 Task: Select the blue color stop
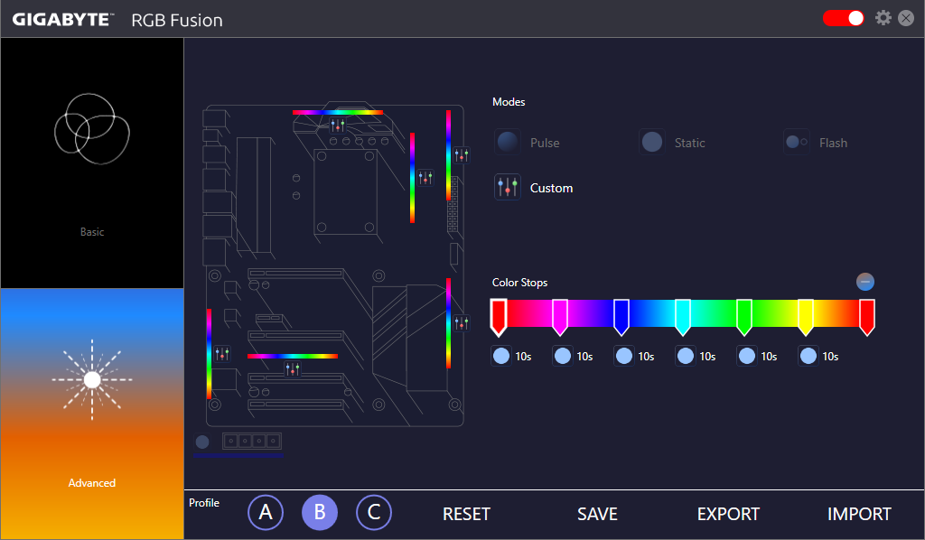click(x=621, y=317)
